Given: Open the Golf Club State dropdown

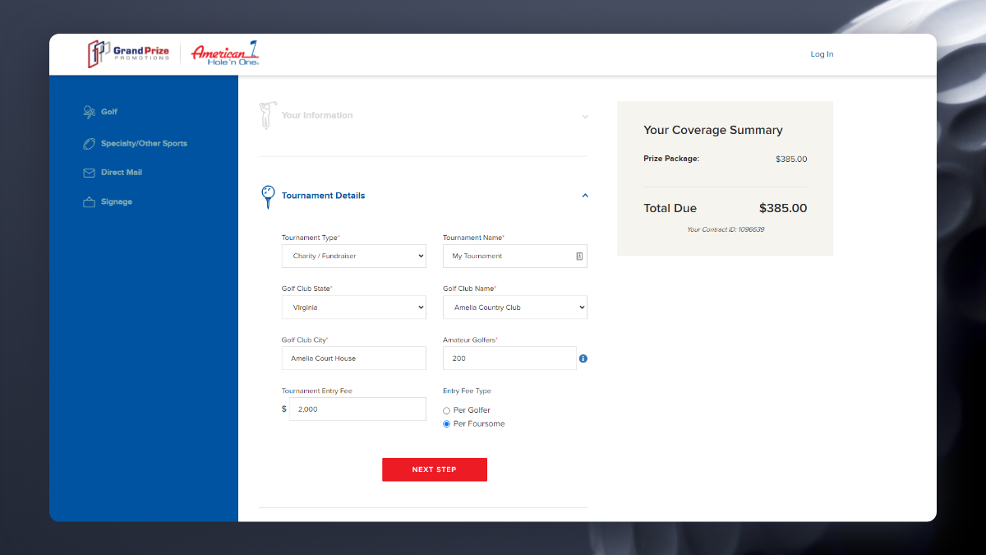Looking at the screenshot, I should pyautogui.click(x=354, y=308).
